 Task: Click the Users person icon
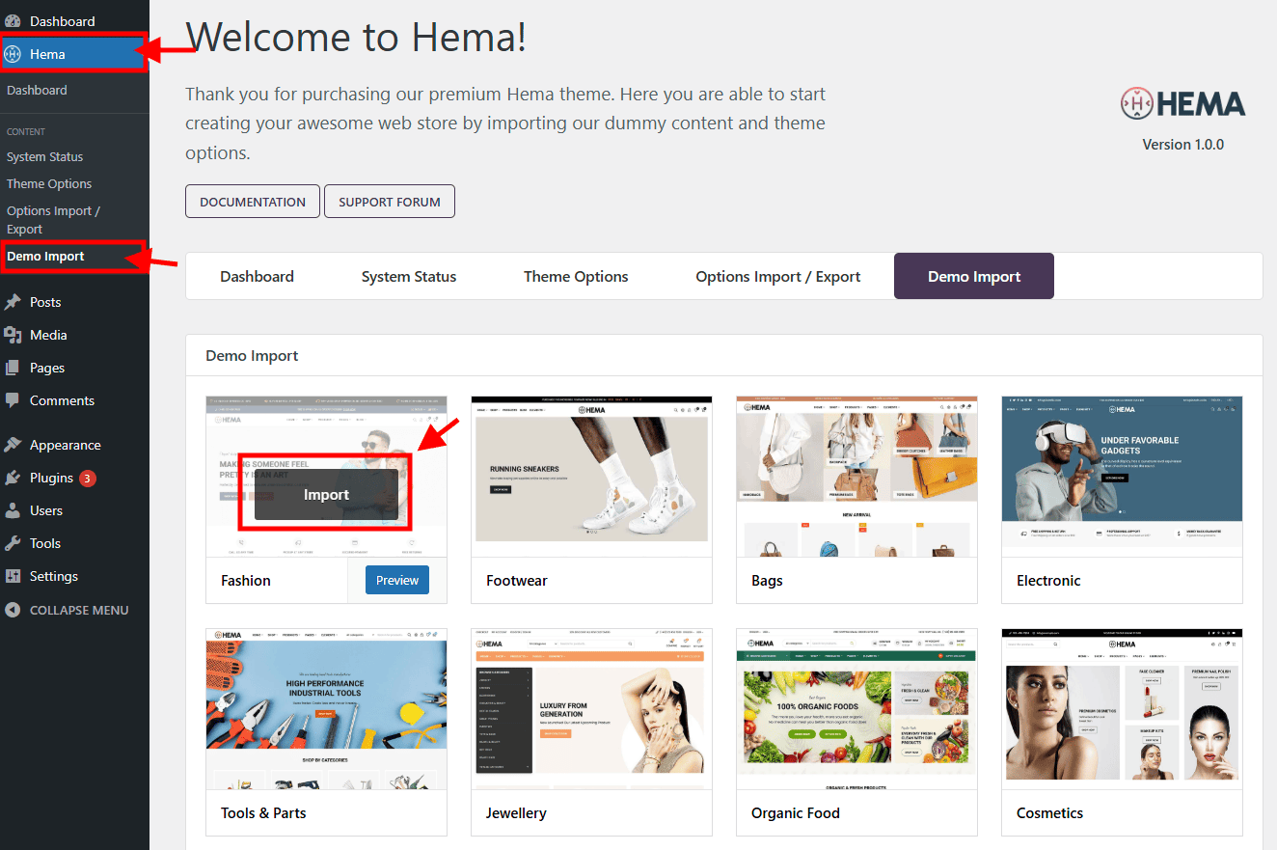tap(13, 510)
